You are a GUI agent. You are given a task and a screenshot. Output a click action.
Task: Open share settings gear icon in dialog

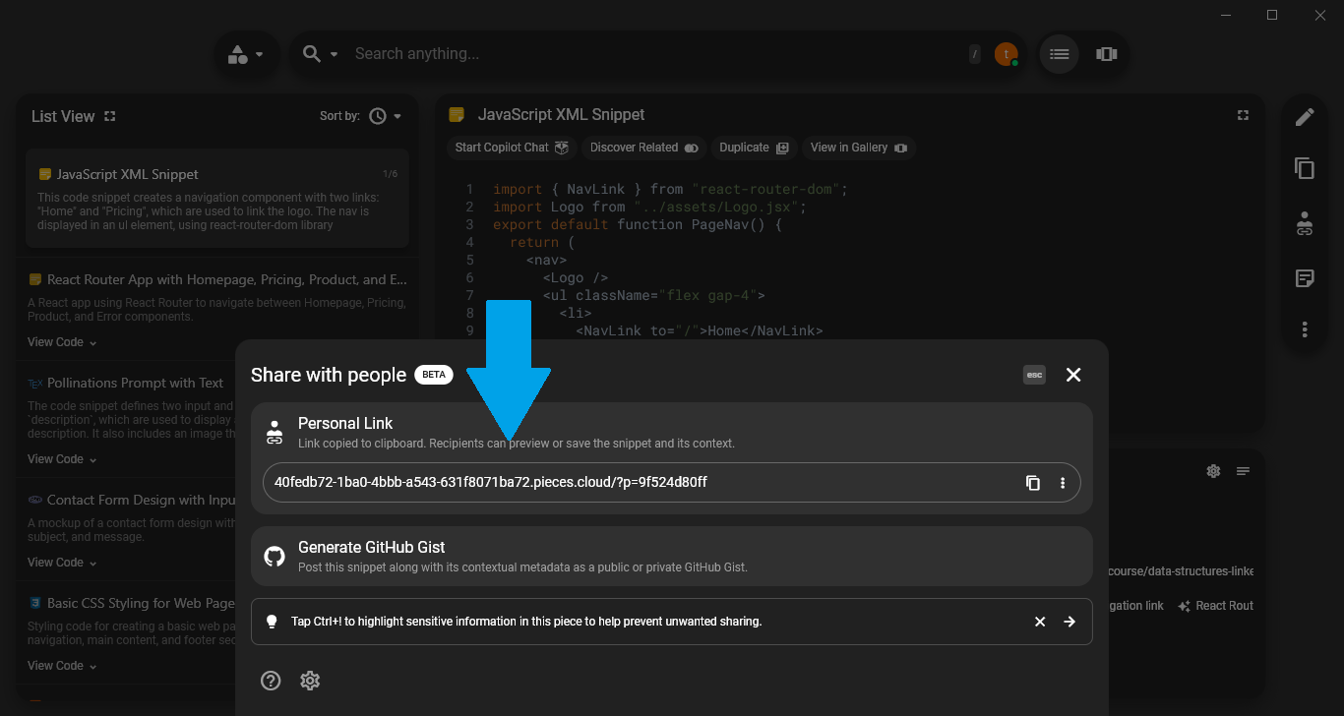pos(310,681)
